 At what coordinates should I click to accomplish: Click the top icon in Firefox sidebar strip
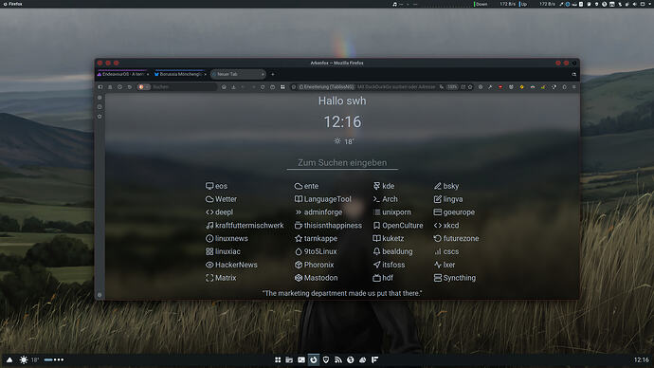100,98
